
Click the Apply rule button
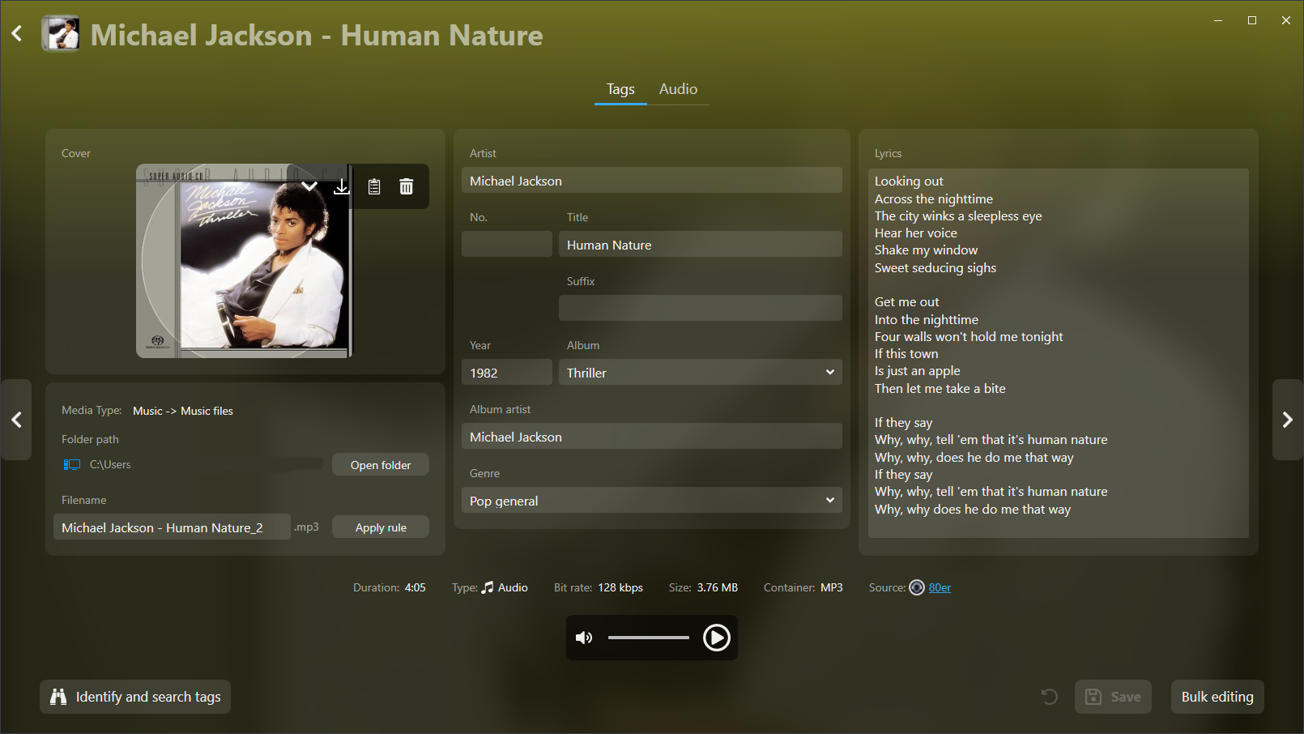[x=380, y=527]
